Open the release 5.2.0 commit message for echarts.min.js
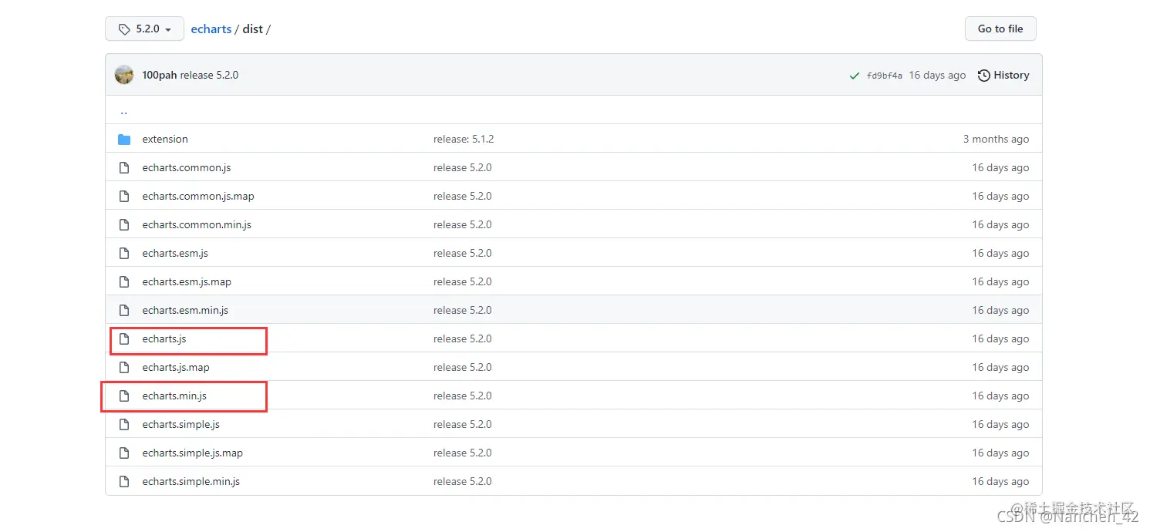1150x532 pixels. [x=463, y=396]
